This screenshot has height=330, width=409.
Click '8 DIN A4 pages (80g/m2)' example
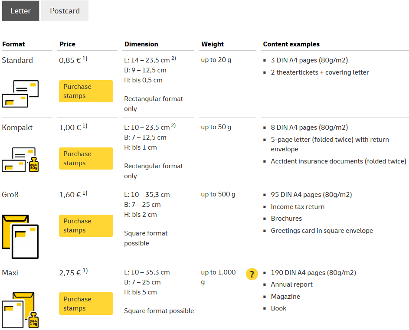coord(309,127)
